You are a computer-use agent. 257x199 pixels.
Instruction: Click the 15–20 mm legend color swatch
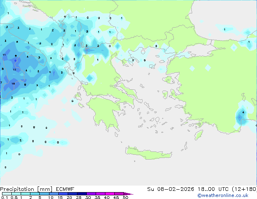click(63, 194)
